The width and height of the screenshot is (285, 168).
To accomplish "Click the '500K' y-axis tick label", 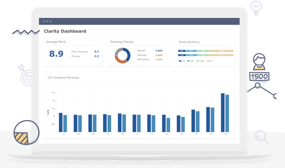I will (53, 124).
